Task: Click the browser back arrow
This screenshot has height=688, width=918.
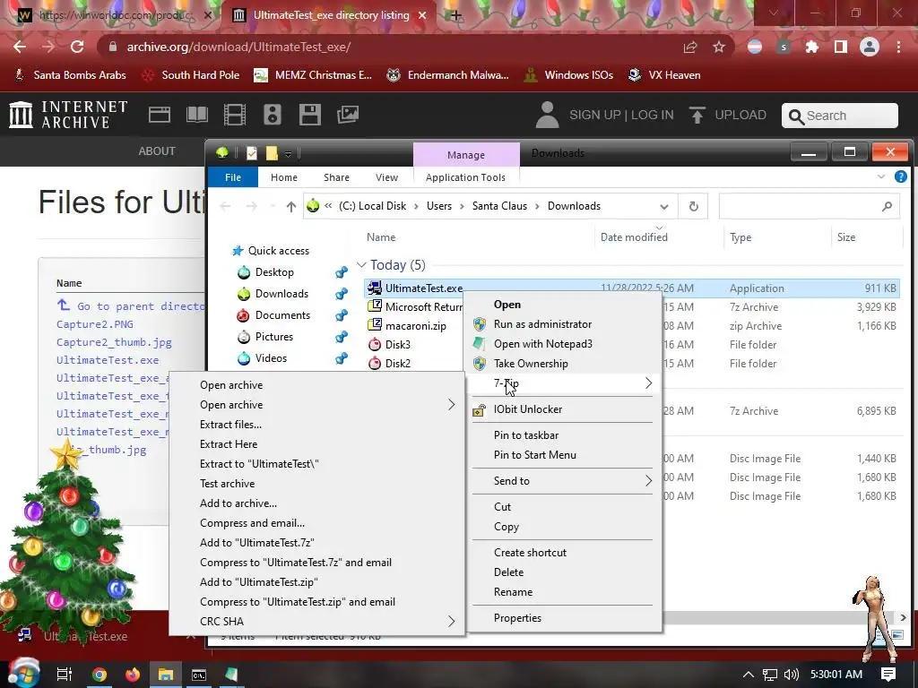Action: coord(20,47)
